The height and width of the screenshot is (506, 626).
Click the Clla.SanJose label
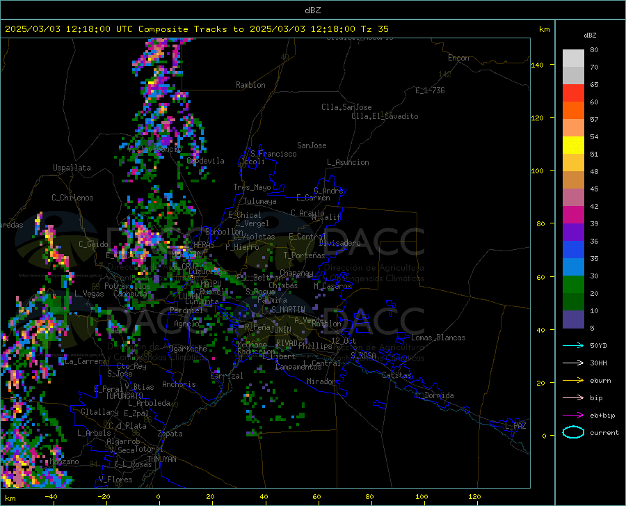click(346, 107)
